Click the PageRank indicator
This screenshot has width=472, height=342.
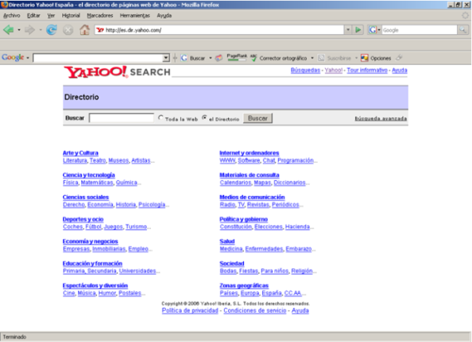pyautogui.click(x=237, y=57)
